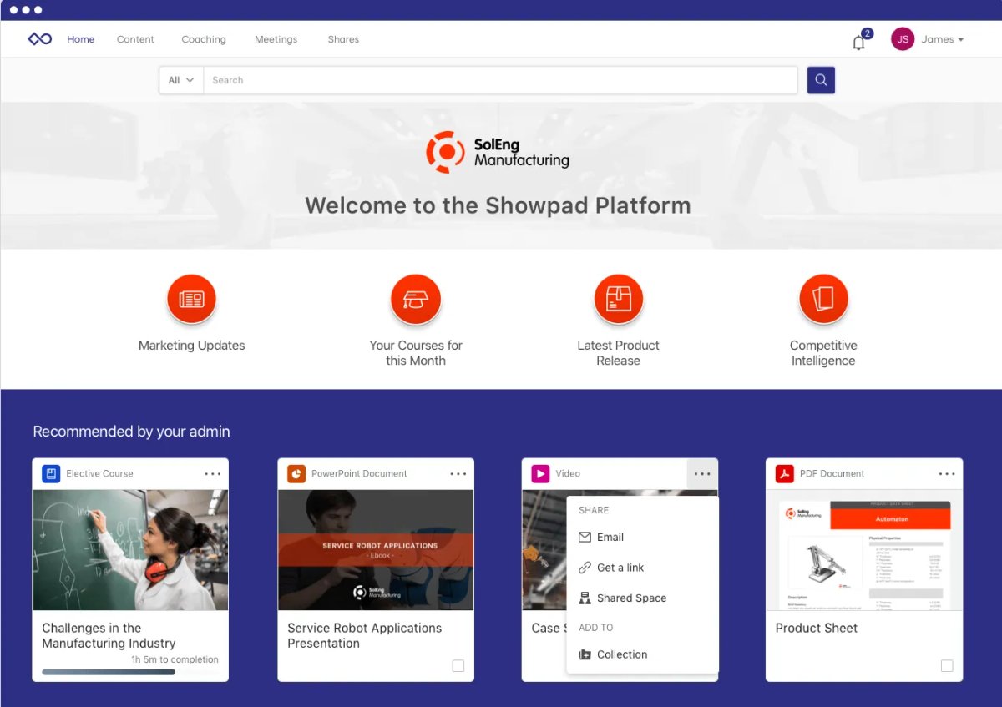Click the SolEng Manufacturing banner logo
The image size is (1002, 707).
498,152
